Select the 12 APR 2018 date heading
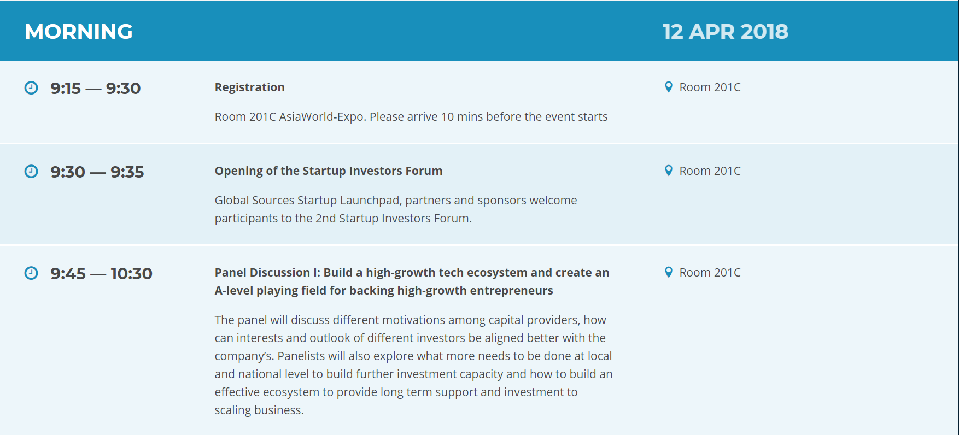The width and height of the screenshot is (959, 435). [726, 31]
